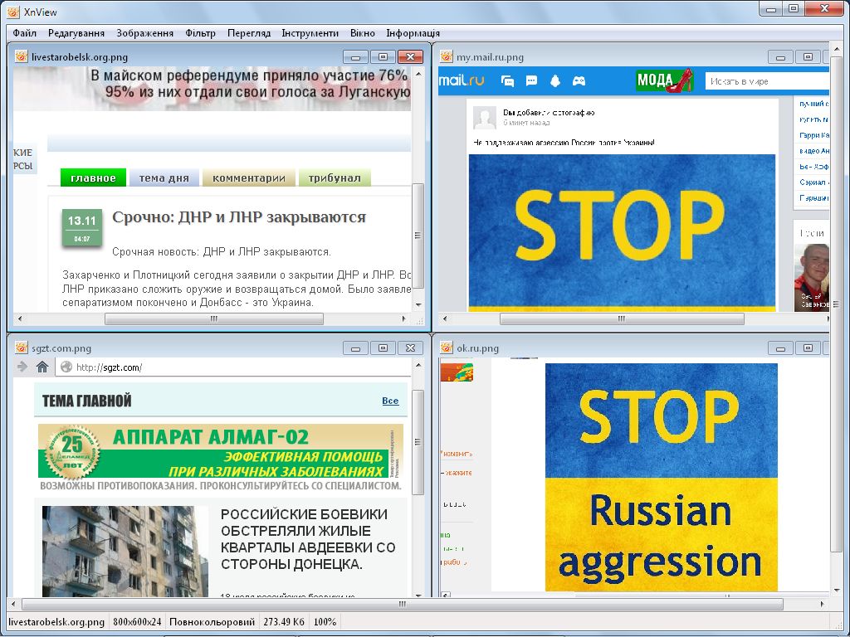Click the mail.ru search field

point(767,81)
